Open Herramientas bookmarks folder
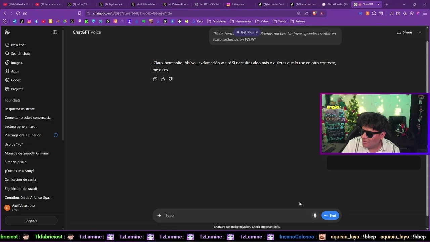Viewport: 430px width, 242px height. coord(241,21)
